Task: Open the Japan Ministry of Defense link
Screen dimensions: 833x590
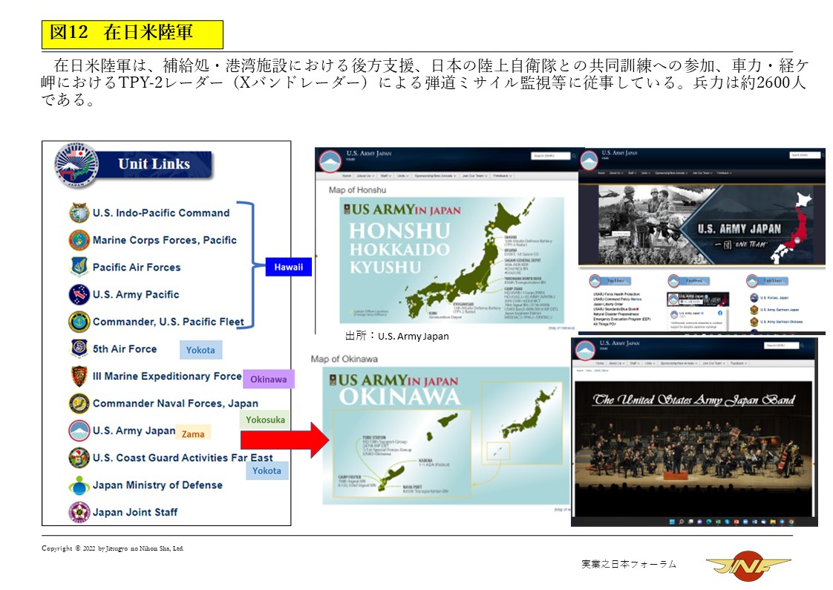Action: pos(158,485)
